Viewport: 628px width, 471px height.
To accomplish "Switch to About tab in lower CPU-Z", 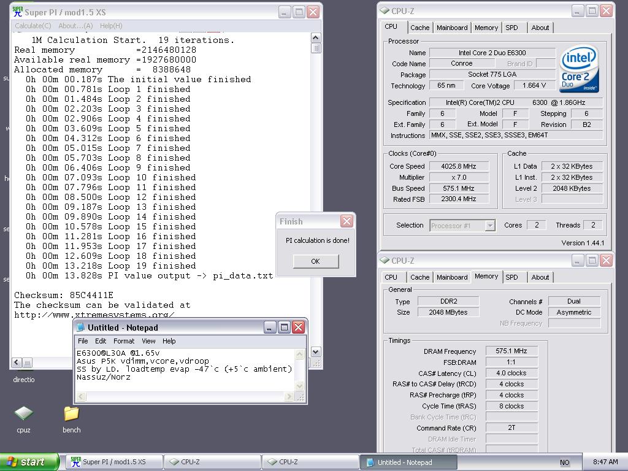I will [x=540, y=277].
